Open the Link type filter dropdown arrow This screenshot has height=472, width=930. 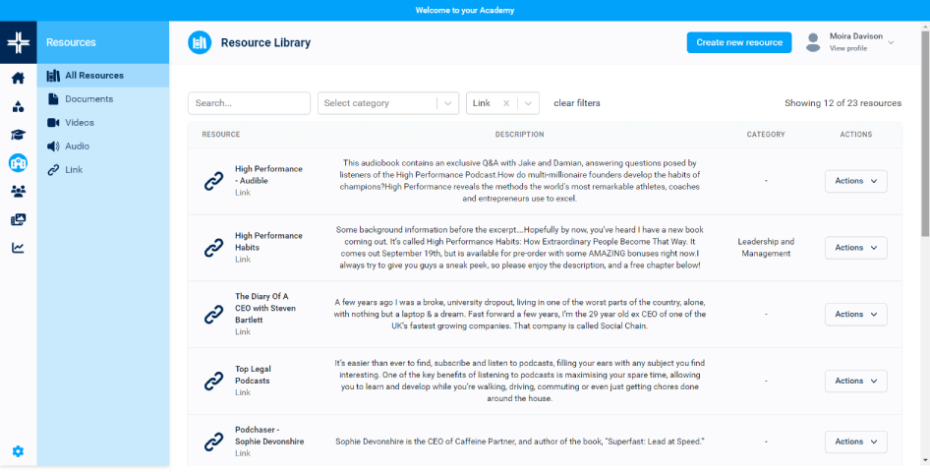(529, 103)
